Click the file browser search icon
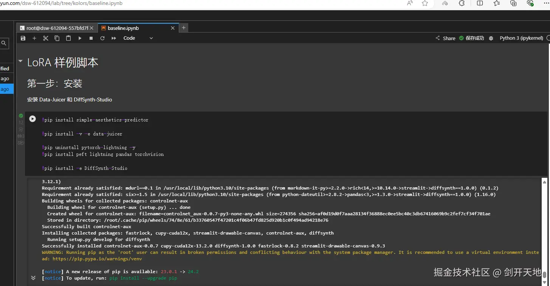 4,43
